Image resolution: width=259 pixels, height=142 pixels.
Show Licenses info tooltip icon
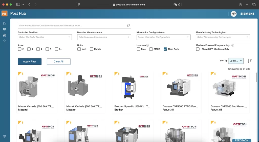(x=147, y=45)
